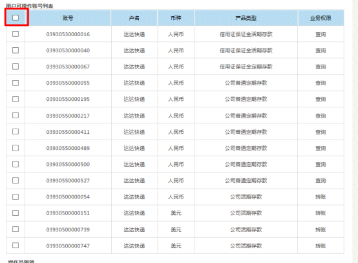Check the select-all checkbox in table header
Viewport: 358px width, 263px height.
[16, 17]
